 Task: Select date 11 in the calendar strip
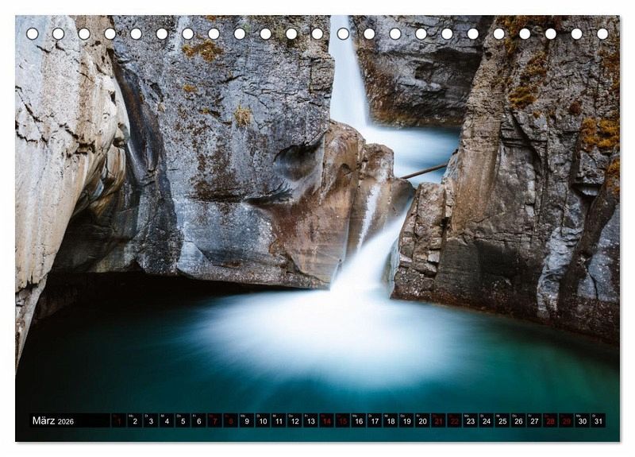point(279,420)
